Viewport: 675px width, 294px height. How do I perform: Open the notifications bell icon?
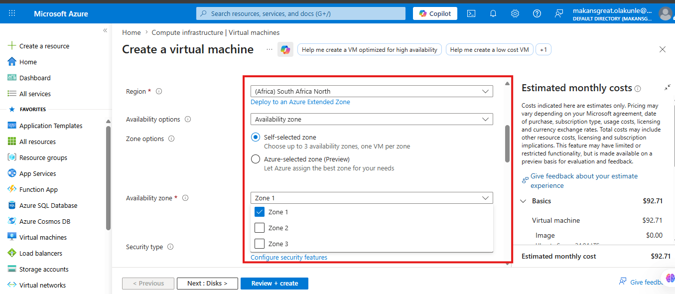(493, 13)
